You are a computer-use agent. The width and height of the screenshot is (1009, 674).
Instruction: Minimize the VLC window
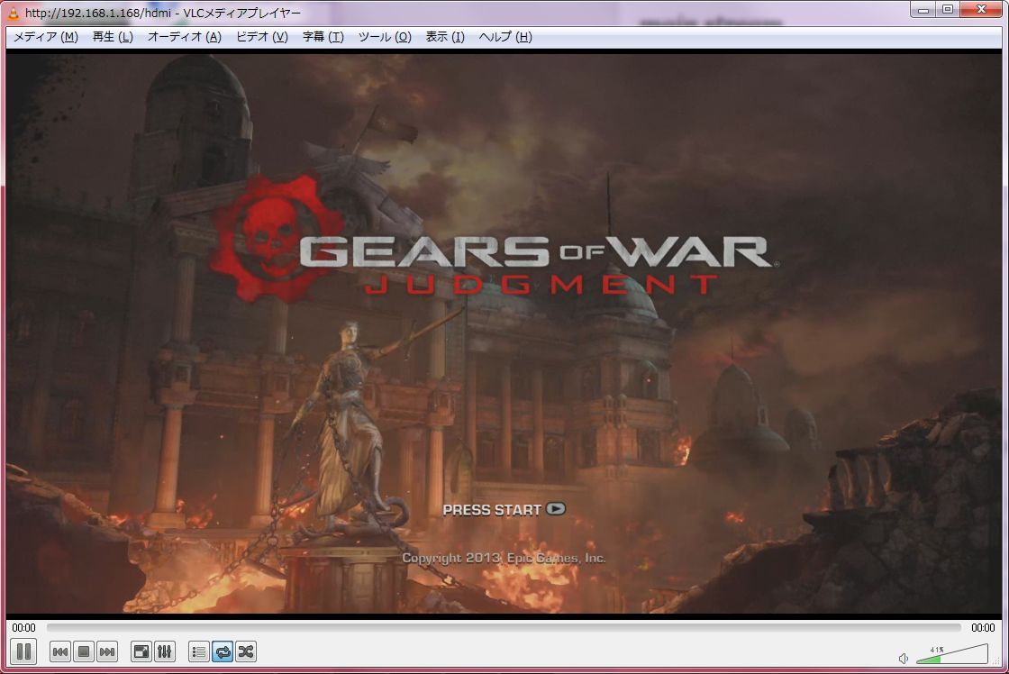pyautogui.click(x=923, y=9)
